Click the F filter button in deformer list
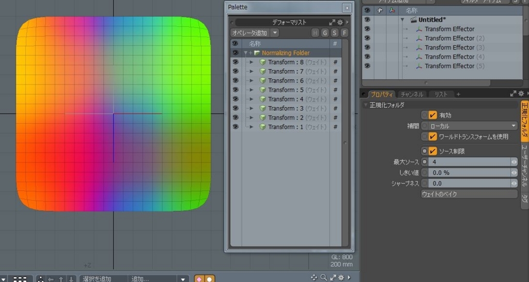The height and width of the screenshot is (282, 529). pyautogui.click(x=344, y=32)
